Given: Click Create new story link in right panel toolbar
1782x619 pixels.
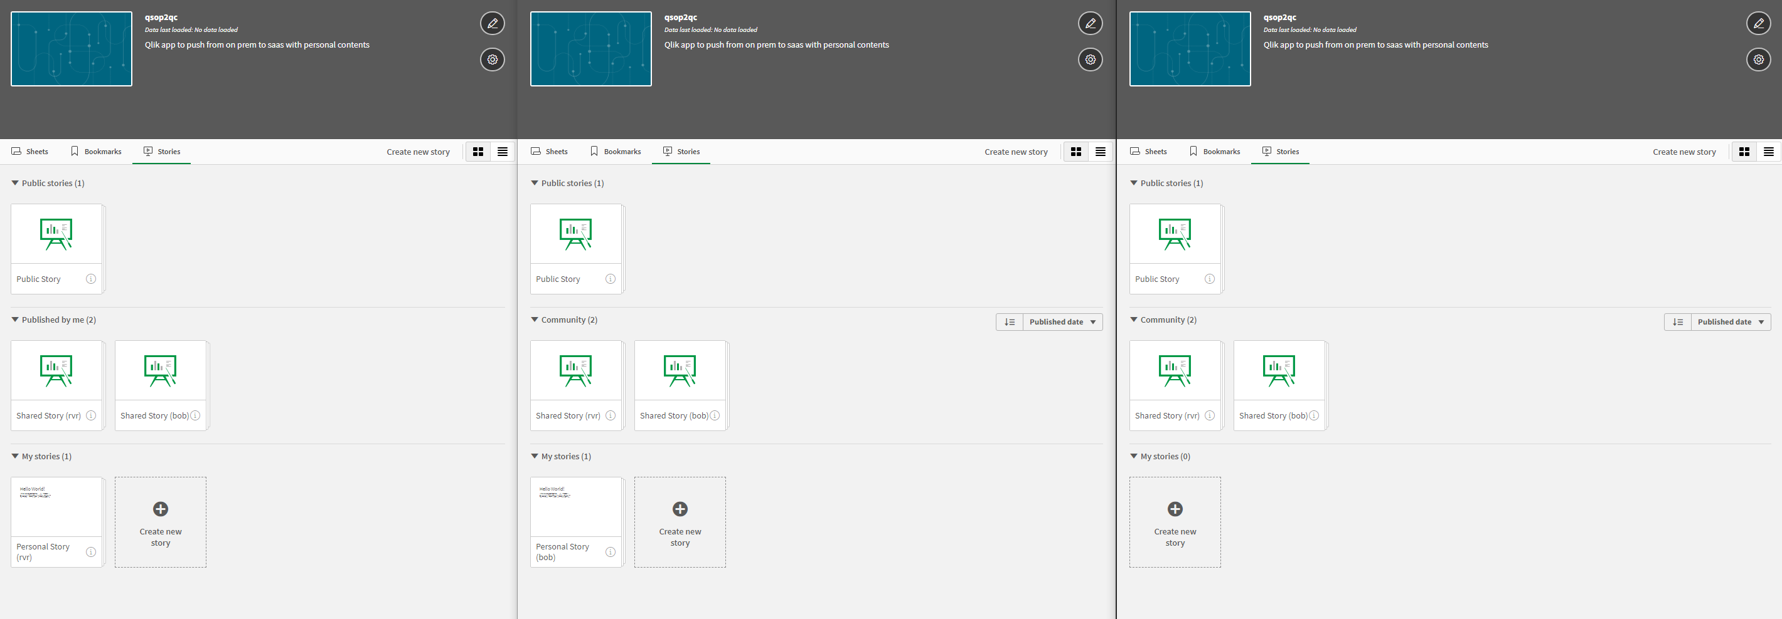Looking at the screenshot, I should click(x=1683, y=152).
